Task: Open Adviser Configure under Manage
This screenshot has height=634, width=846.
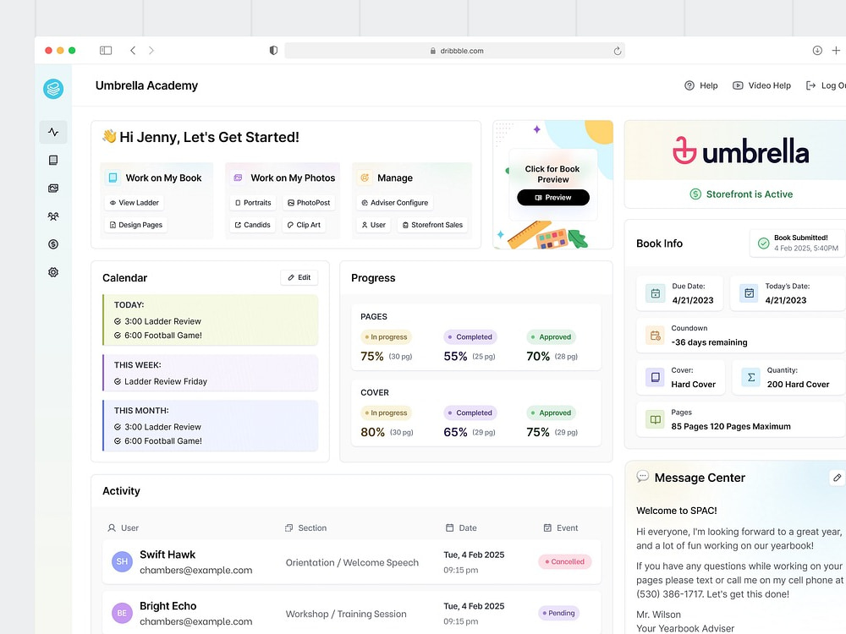Action: (x=395, y=203)
